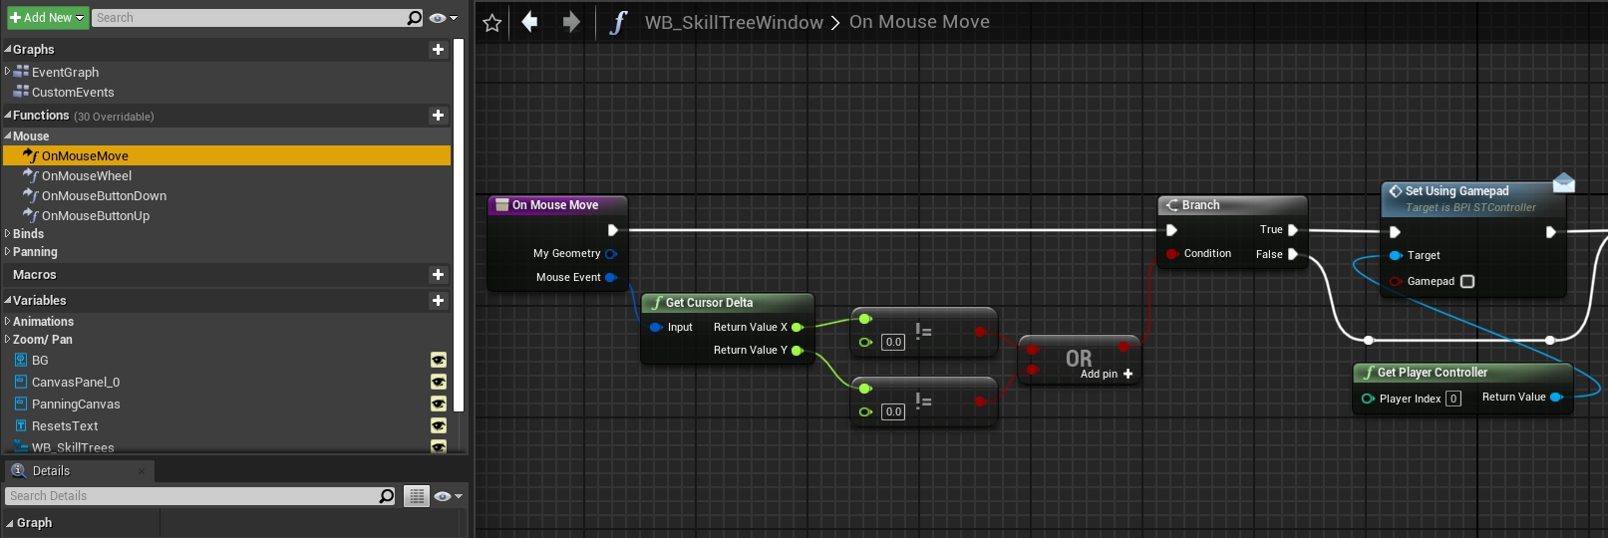Add a new macro with plus icon
Screen dimensions: 1608x538
(438, 274)
